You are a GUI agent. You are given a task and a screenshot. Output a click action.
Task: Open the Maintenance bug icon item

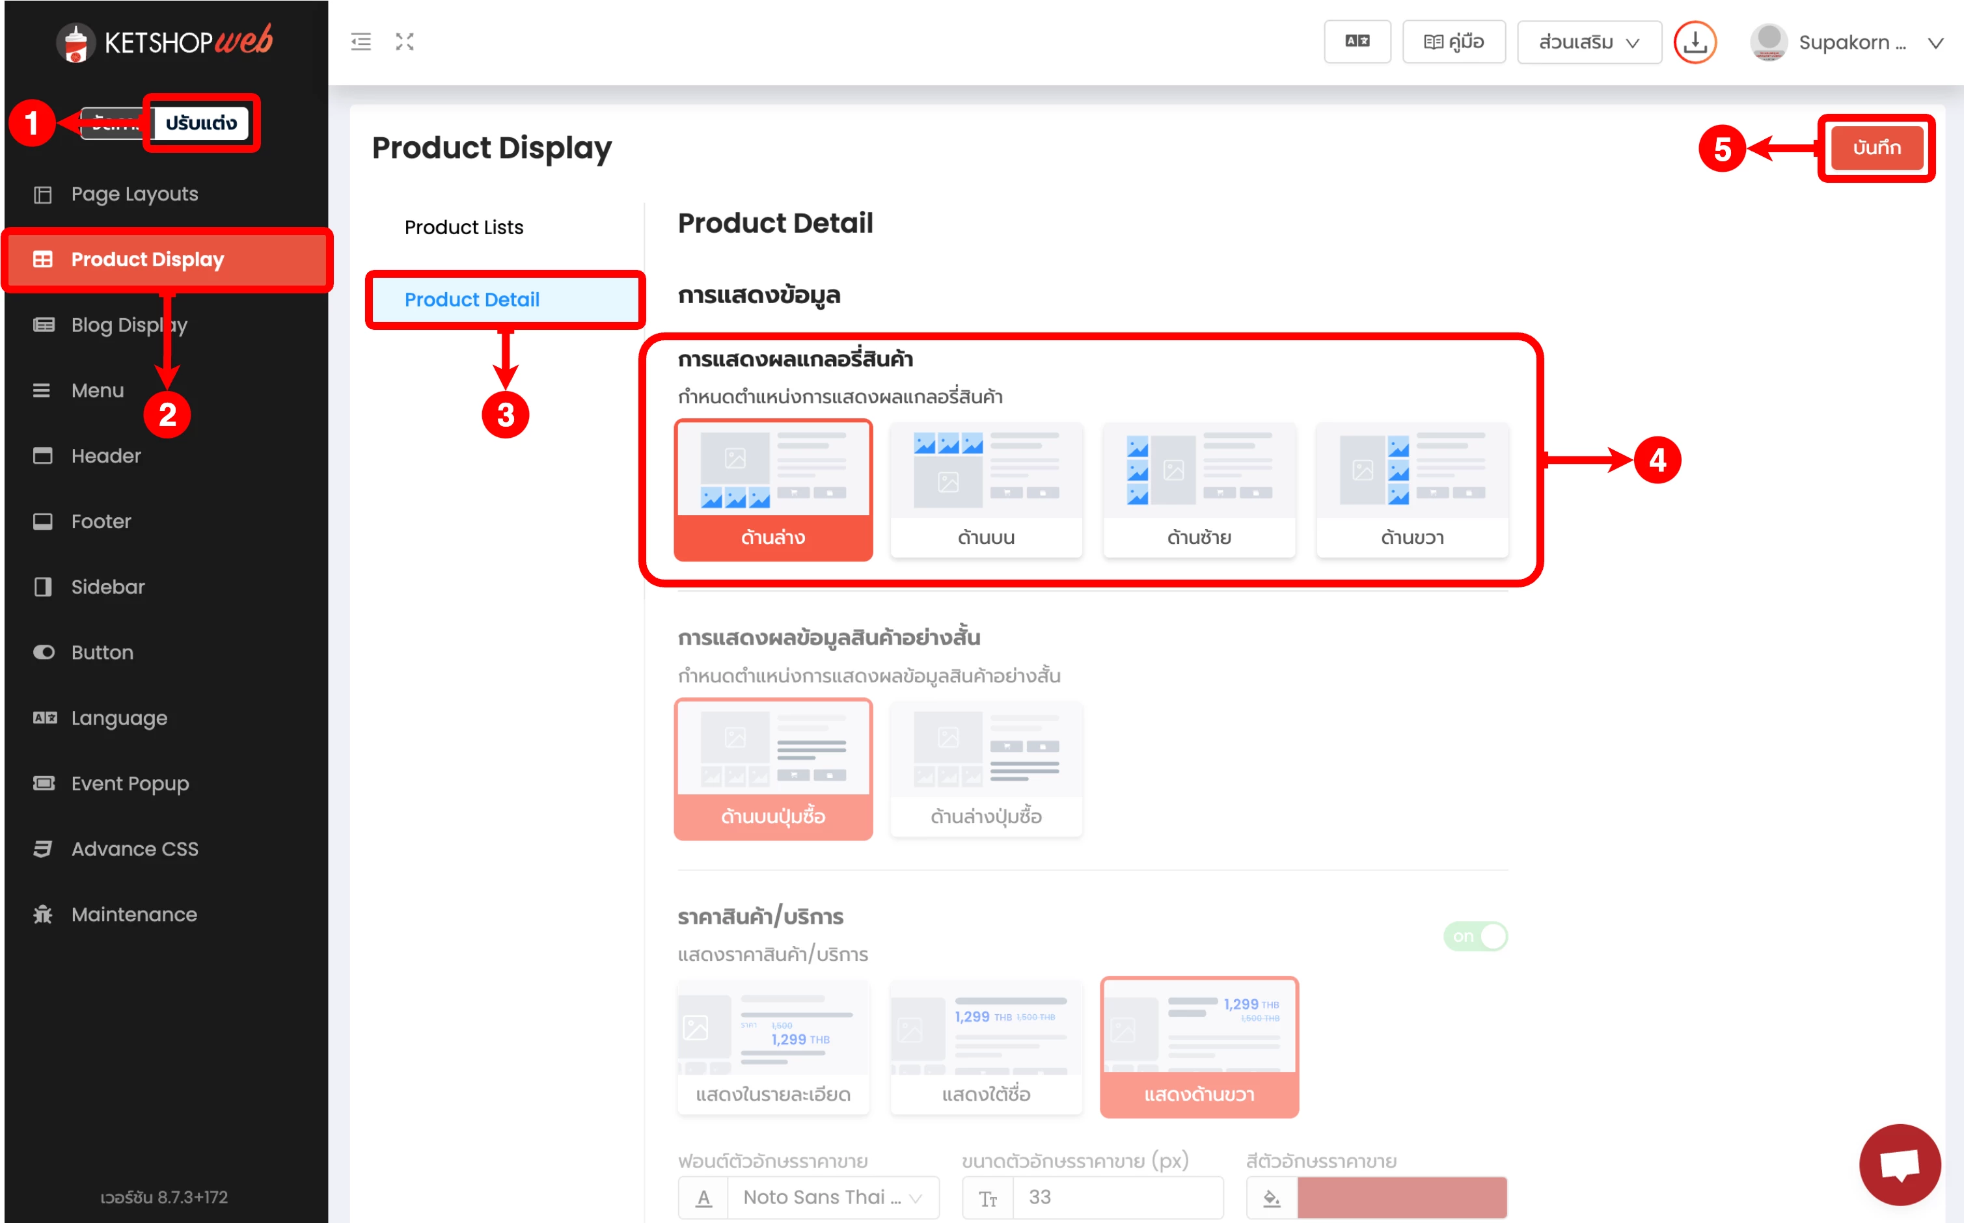pyautogui.click(x=43, y=914)
